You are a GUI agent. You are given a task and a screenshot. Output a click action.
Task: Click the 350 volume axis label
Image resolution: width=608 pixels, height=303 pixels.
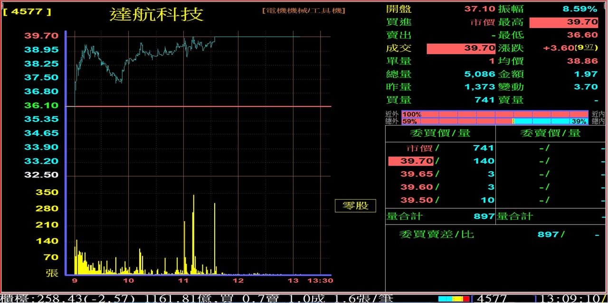(47, 193)
